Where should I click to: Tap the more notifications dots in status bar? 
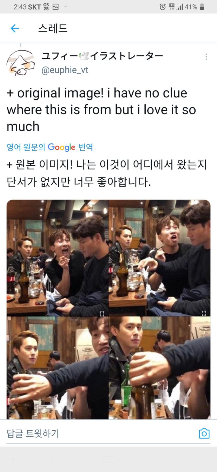[66, 7]
